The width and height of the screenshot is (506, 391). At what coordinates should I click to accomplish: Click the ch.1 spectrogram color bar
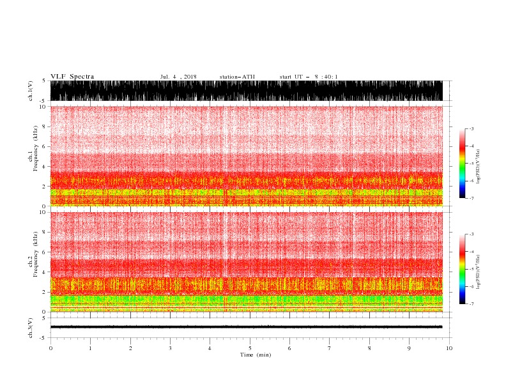click(x=462, y=164)
